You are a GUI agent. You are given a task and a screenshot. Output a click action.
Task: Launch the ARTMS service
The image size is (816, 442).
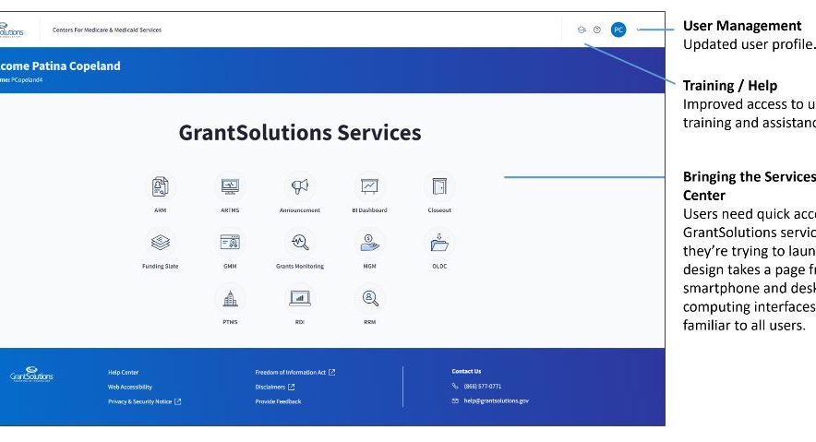click(230, 187)
